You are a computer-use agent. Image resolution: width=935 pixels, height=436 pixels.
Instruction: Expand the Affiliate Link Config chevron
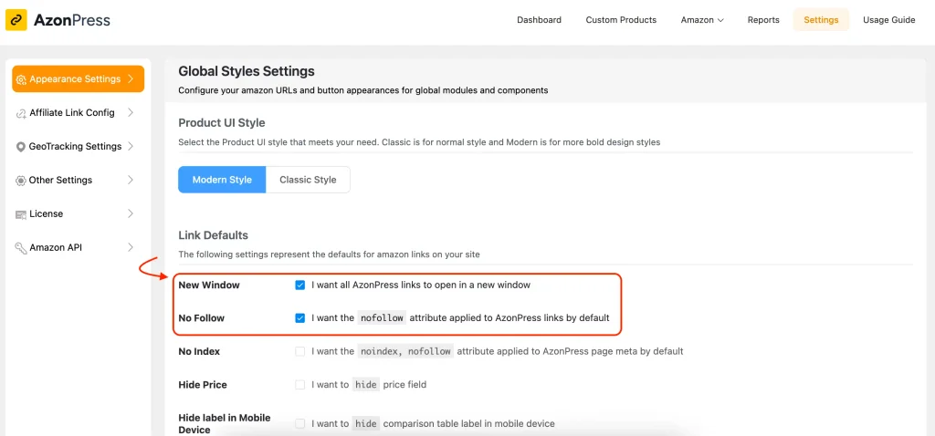click(x=131, y=112)
